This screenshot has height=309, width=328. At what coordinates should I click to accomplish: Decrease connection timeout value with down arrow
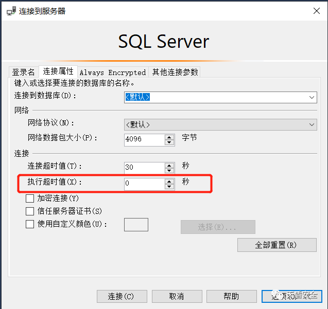click(x=169, y=171)
